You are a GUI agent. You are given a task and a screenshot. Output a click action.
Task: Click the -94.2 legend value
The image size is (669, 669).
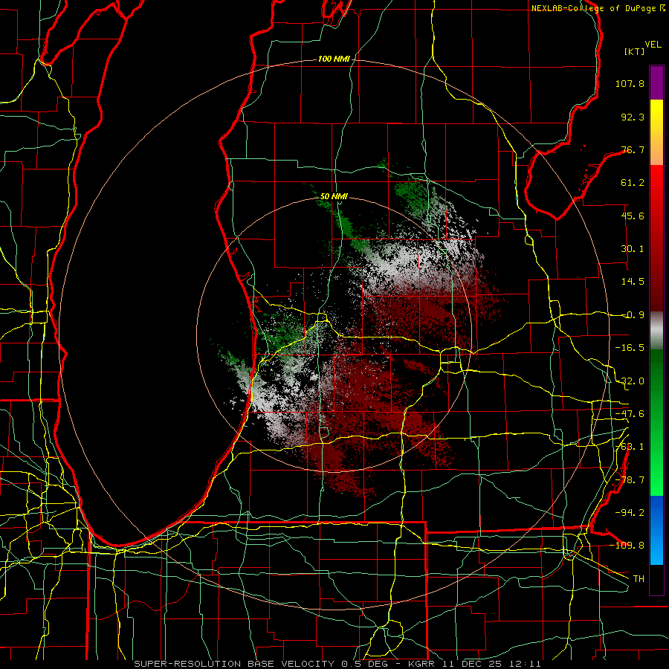coord(630,513)
